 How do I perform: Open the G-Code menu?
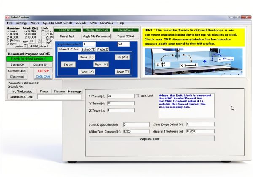tap(81, 23)
